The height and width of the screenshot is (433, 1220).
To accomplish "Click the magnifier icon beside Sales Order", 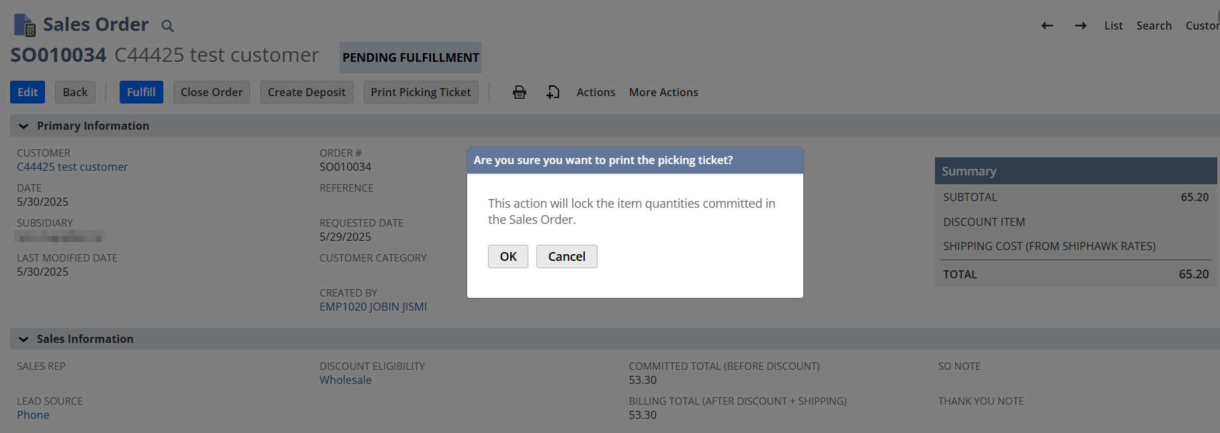I will coord(167,26).
